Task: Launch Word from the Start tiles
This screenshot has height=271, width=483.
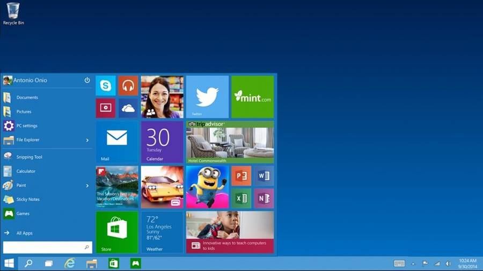Action: 264,175
